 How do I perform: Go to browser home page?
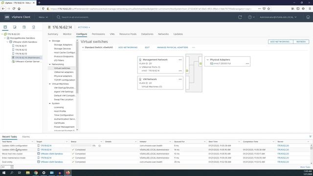19,9
